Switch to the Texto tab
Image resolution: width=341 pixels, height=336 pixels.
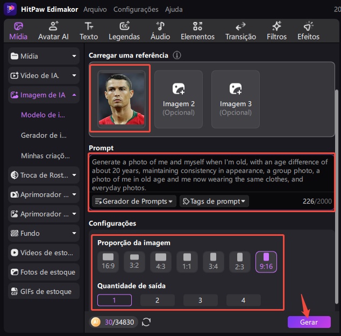coord(89,31)
